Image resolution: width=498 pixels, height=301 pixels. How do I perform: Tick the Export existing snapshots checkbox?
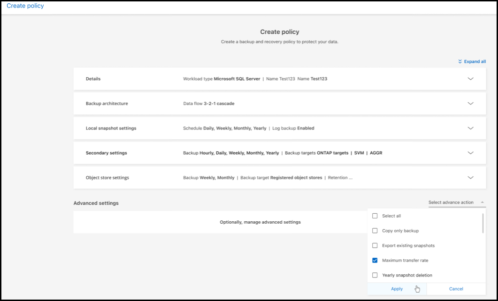tap(375, 246)
